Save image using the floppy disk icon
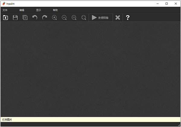Screen dimensions: 181x127 click(15, 18)
